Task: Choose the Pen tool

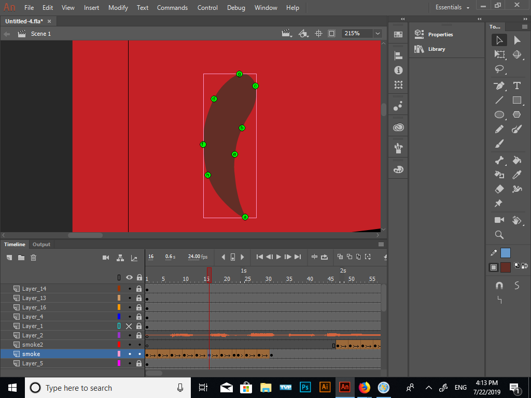Action: tap(498, 86)
